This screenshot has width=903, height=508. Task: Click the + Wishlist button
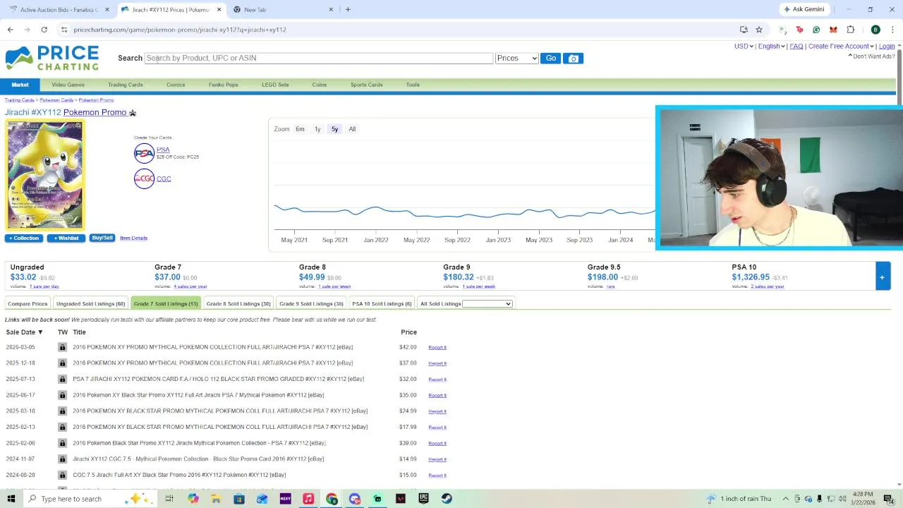pos(66,238)
